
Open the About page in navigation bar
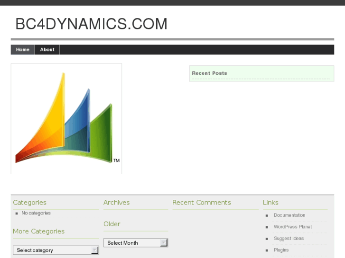(47, 50)
